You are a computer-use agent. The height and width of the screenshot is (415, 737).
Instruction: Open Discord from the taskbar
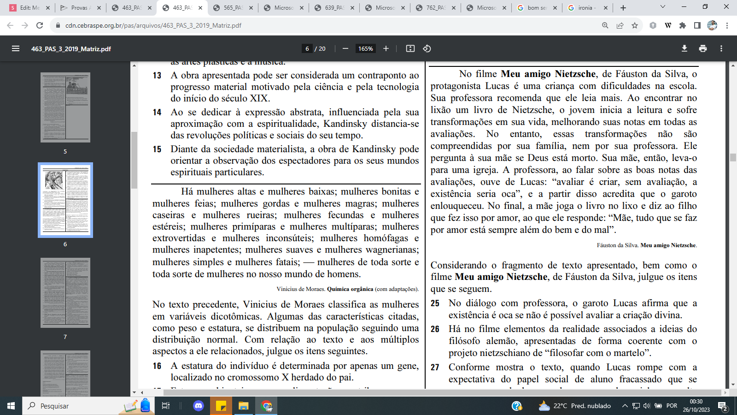coord(199,406)
